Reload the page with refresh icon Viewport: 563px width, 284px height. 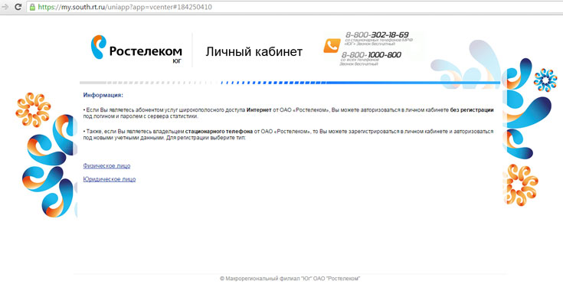tap(18, 7)
